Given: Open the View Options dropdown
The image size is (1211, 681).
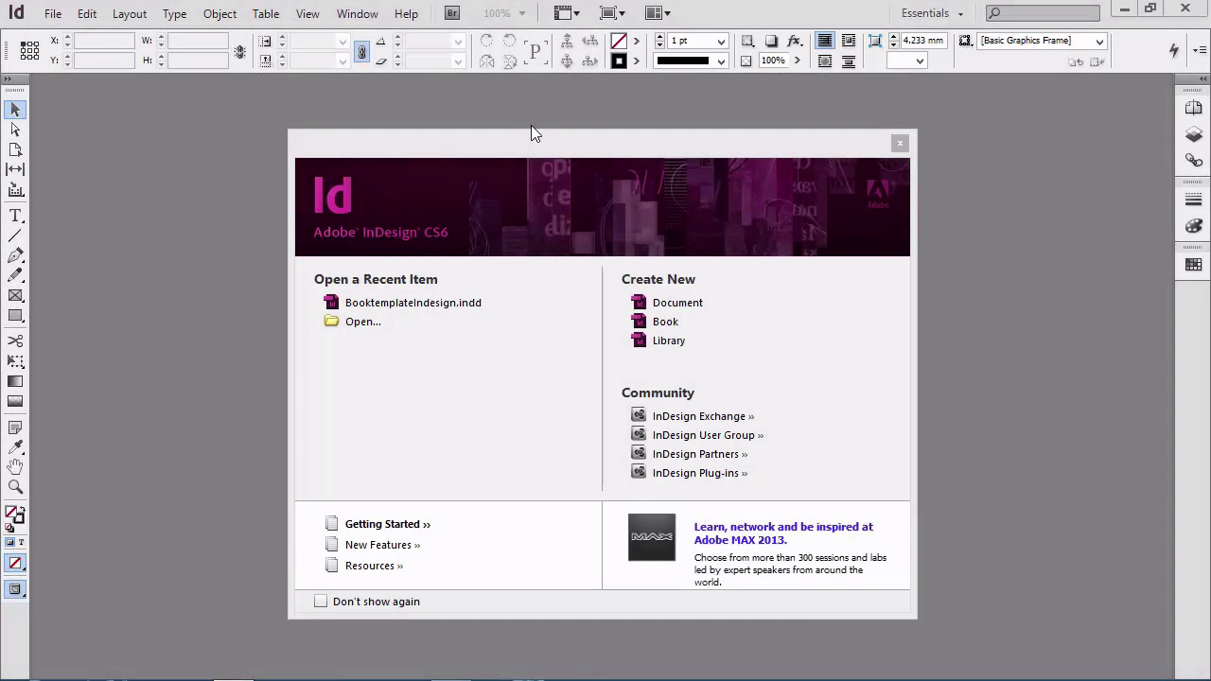Looking at the screenshot, I should click(567, 13).
